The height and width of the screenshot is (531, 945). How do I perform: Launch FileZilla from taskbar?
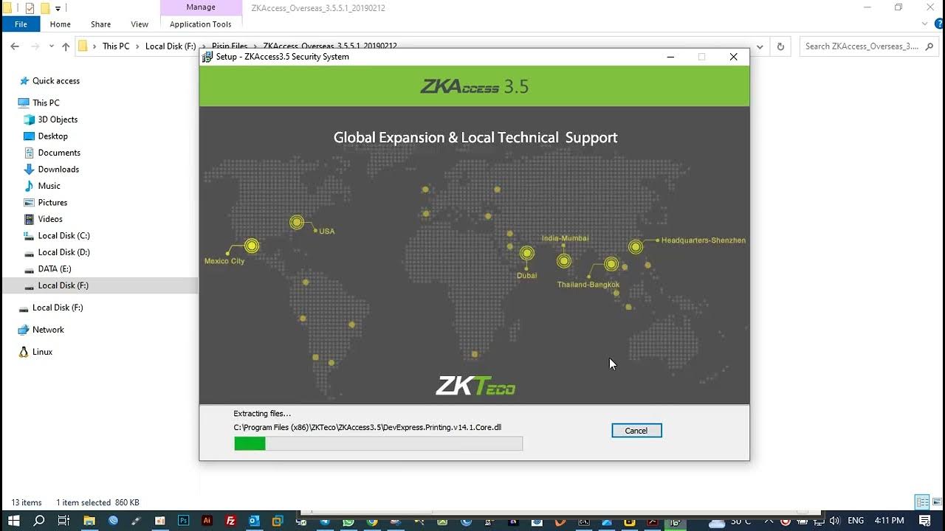[231, 521]
